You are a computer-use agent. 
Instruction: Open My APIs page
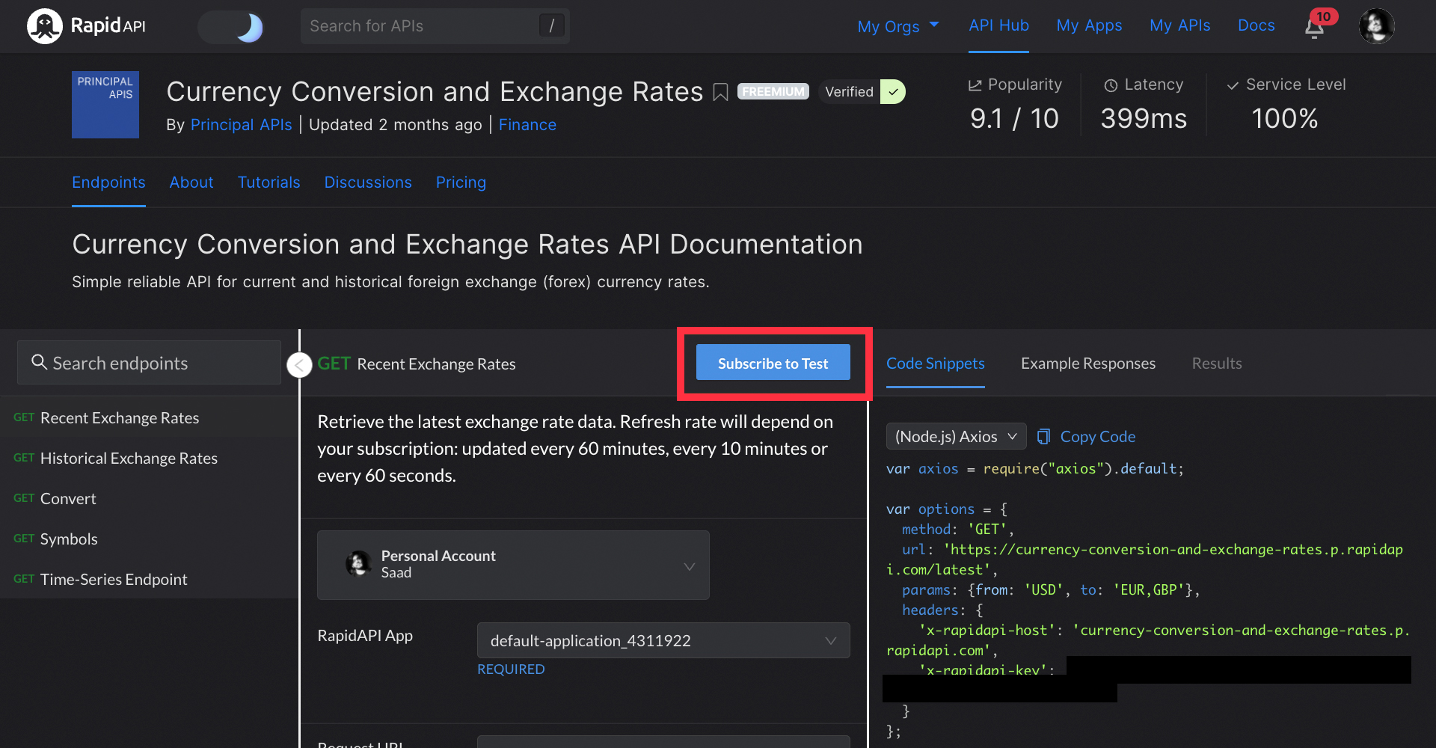tap(1179, 25)
